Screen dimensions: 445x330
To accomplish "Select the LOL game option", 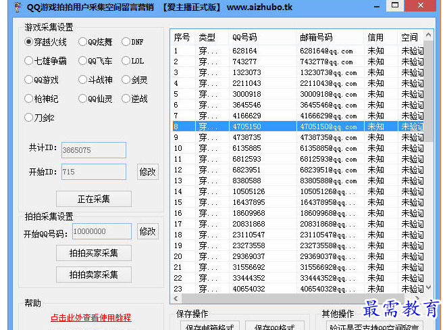I will (x=133, y=61).
